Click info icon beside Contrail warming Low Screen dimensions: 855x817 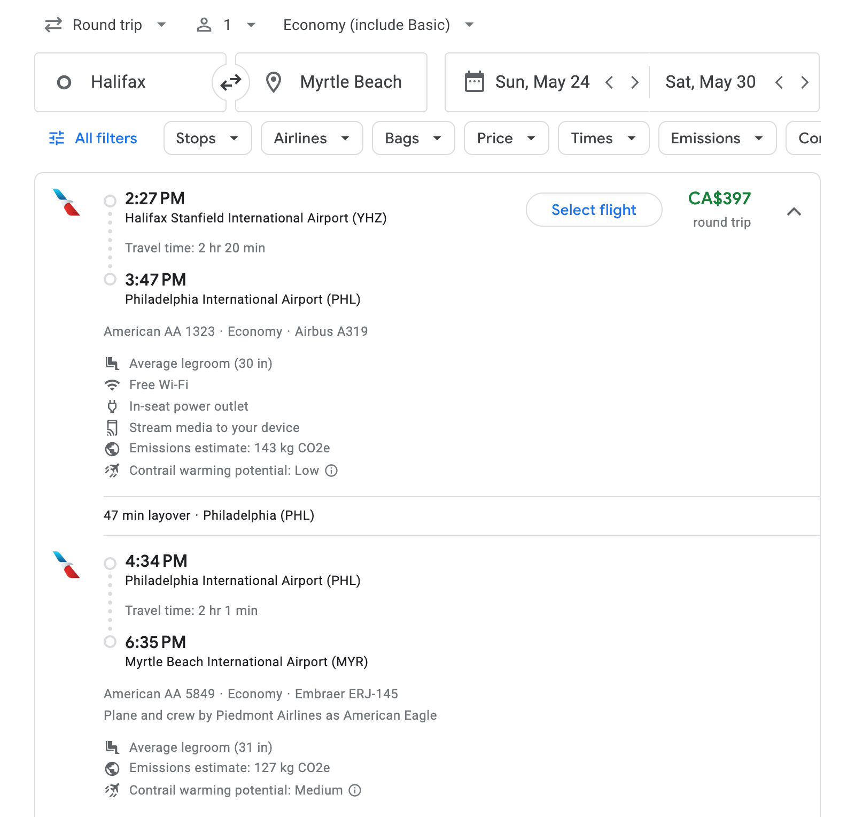[x=331, y=471]
